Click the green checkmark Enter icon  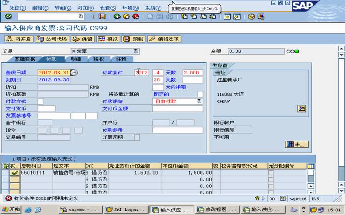(x=8, y=17)
